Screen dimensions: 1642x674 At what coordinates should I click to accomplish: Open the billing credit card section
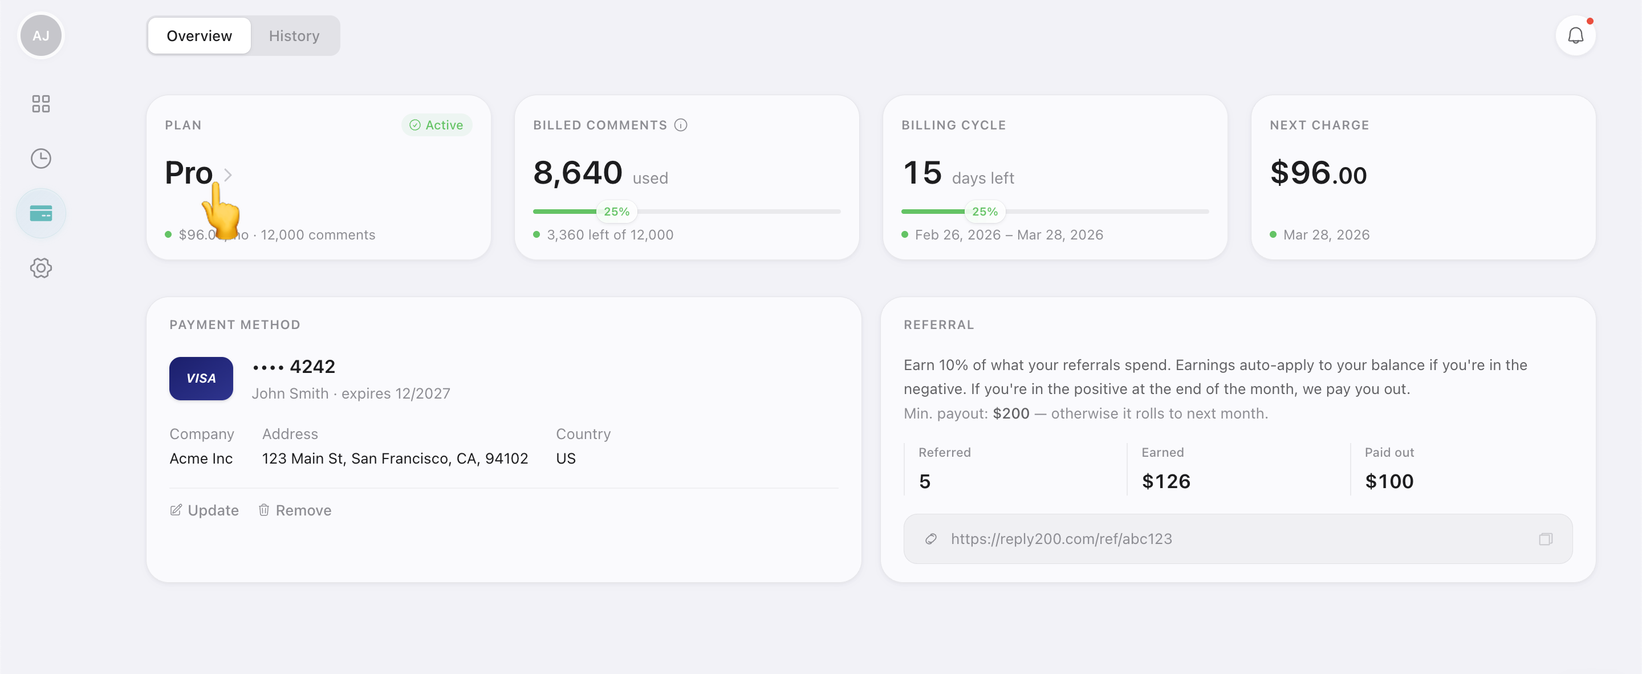click(x=41, y=213)
